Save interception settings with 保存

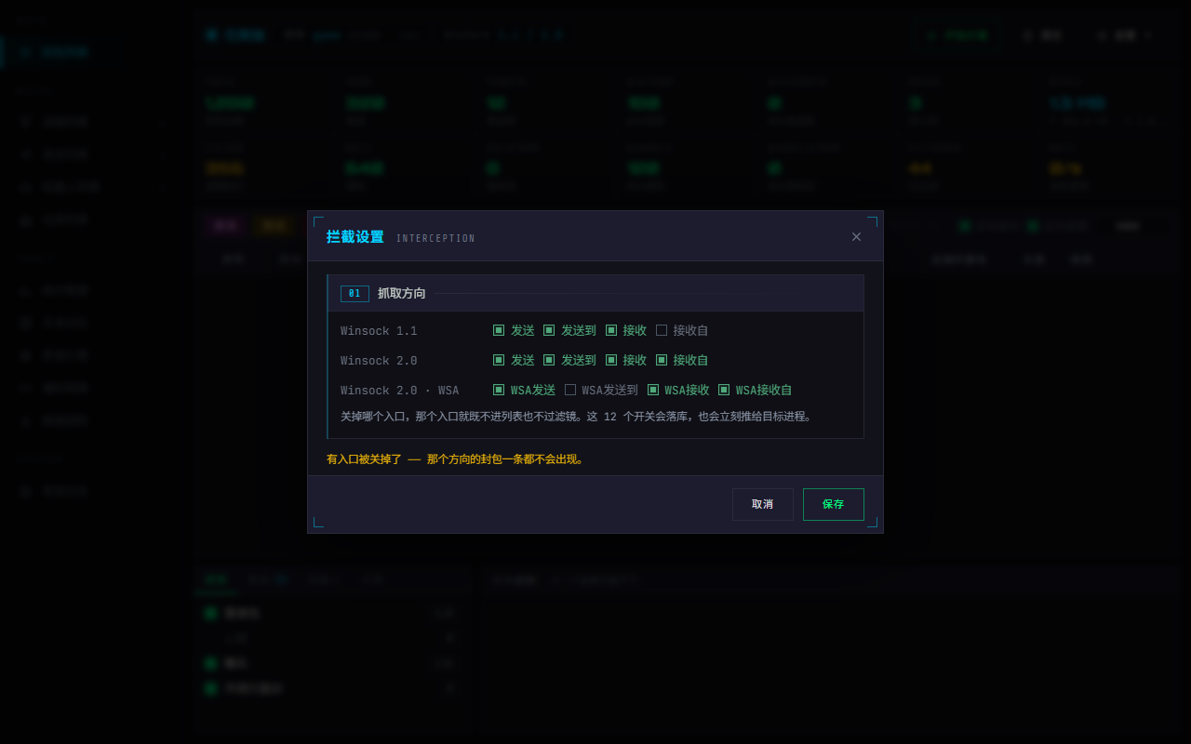[x=834, y=504]
